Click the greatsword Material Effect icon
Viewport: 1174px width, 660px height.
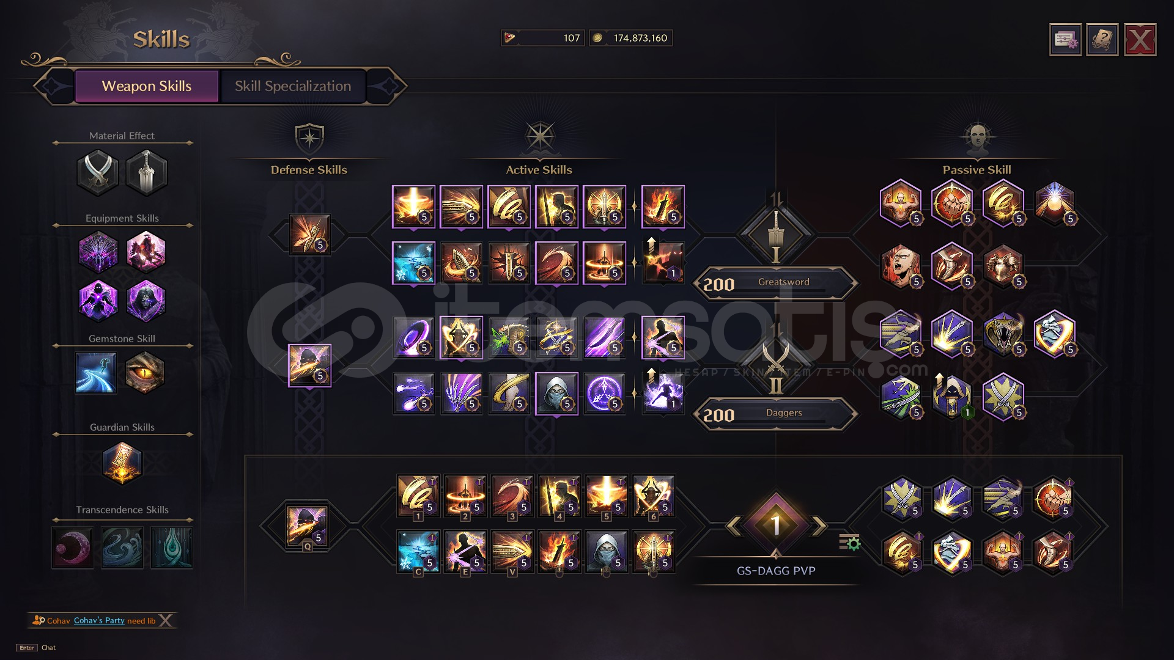pos(146,172)
